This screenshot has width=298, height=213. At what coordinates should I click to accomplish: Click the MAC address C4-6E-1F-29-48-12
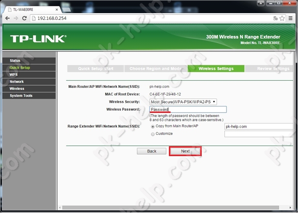click(165, 94)
